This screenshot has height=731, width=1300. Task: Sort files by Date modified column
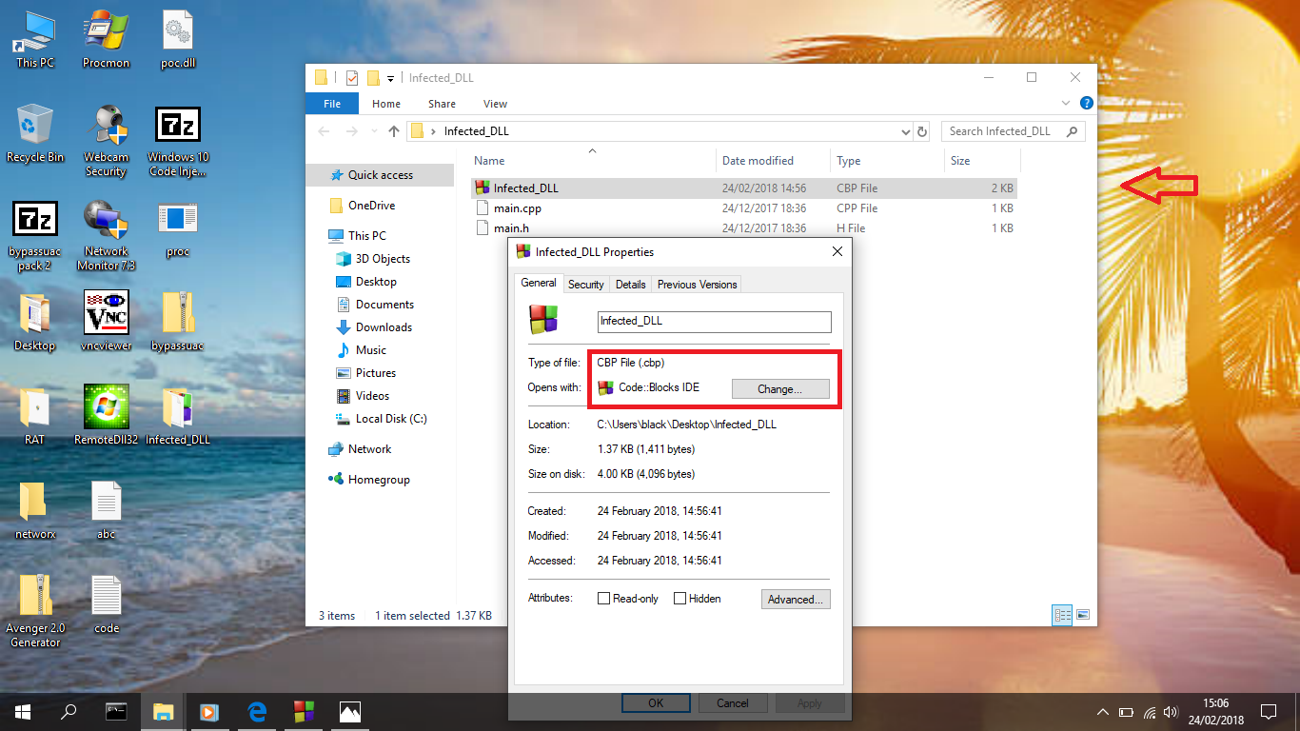point(773,161)
